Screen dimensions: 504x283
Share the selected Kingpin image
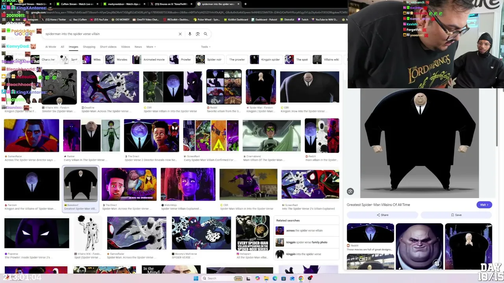point(382,215)
